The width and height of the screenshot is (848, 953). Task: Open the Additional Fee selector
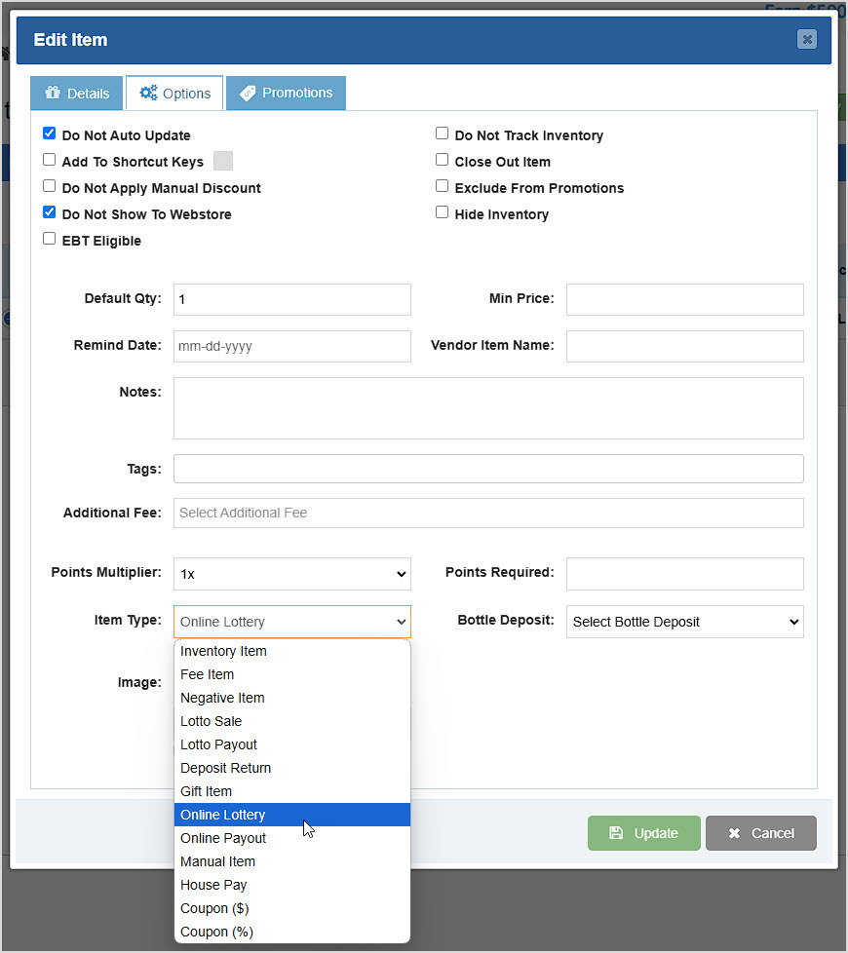(487, 513)
